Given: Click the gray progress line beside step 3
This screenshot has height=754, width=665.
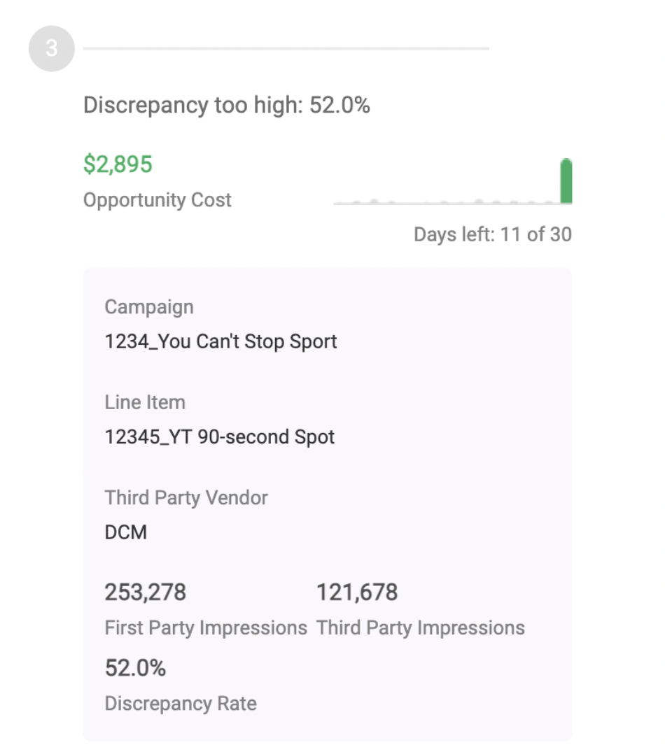Looking at the screenshot, I should pyautogui.click(x=286, y=48).
